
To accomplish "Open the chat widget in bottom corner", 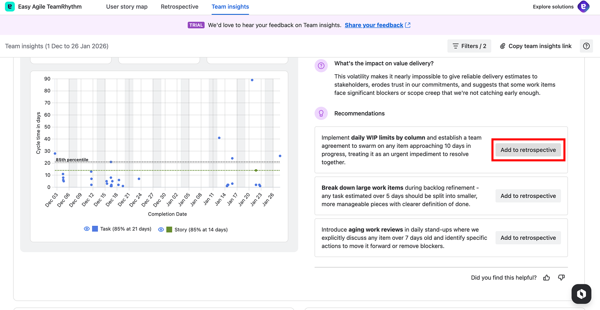I will pyautogui.click(x=581, y=294).
